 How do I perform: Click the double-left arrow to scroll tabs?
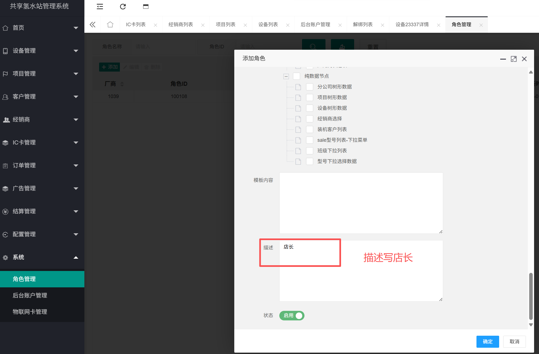point(93,25)
